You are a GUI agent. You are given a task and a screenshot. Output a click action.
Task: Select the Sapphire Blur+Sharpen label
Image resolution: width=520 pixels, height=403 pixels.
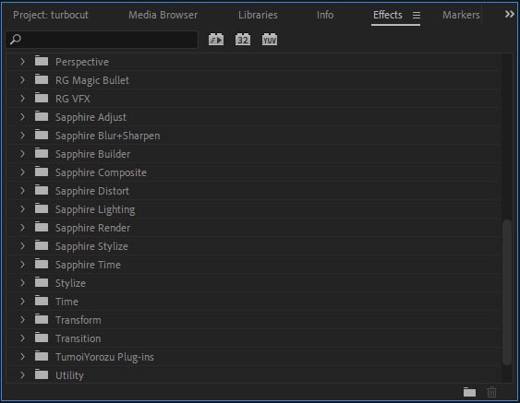point(107,136)
